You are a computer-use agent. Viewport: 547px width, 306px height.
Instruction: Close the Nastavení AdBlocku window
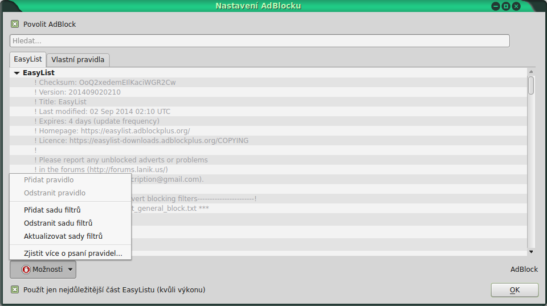[x=516, y=6]
